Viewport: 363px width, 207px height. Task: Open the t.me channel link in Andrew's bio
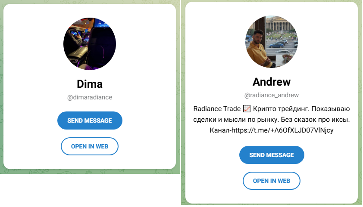[282, 130]
